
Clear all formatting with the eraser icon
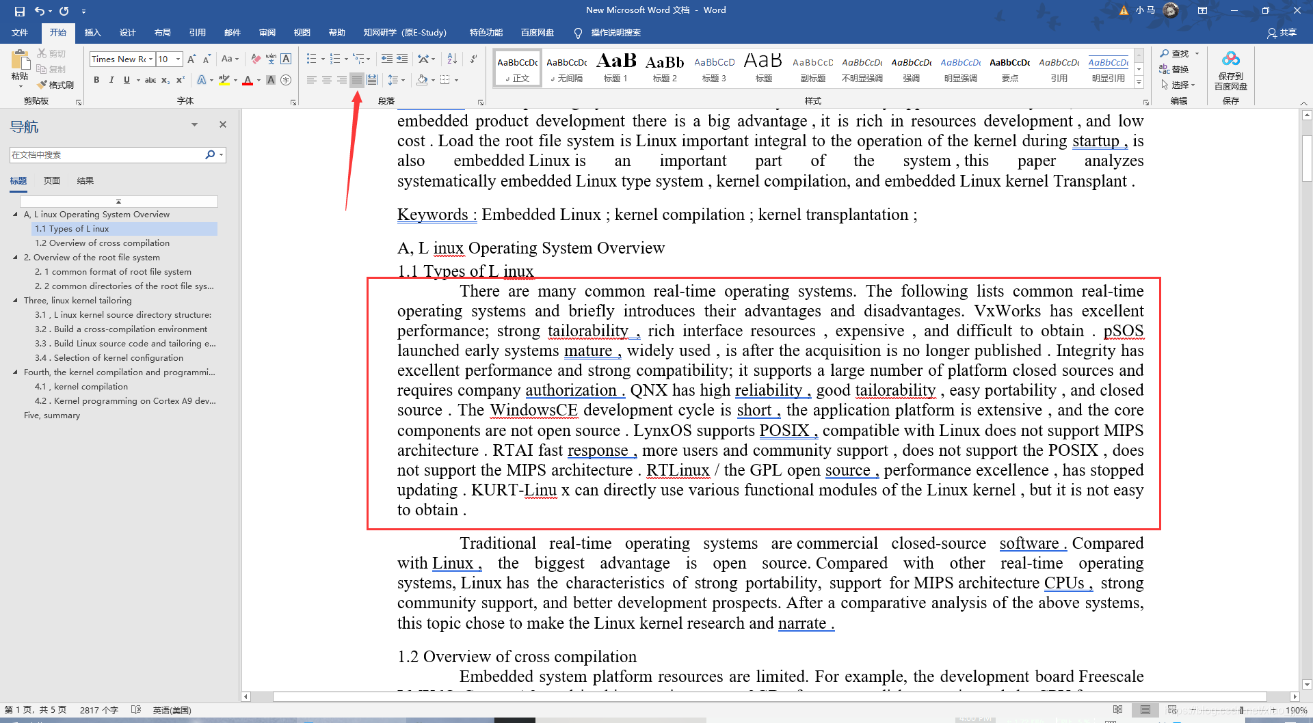coord(256,59)
